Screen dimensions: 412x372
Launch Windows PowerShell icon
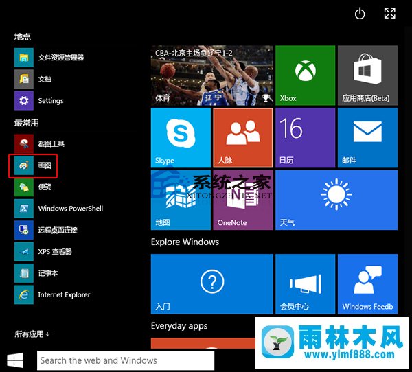(x=24, y=209)
